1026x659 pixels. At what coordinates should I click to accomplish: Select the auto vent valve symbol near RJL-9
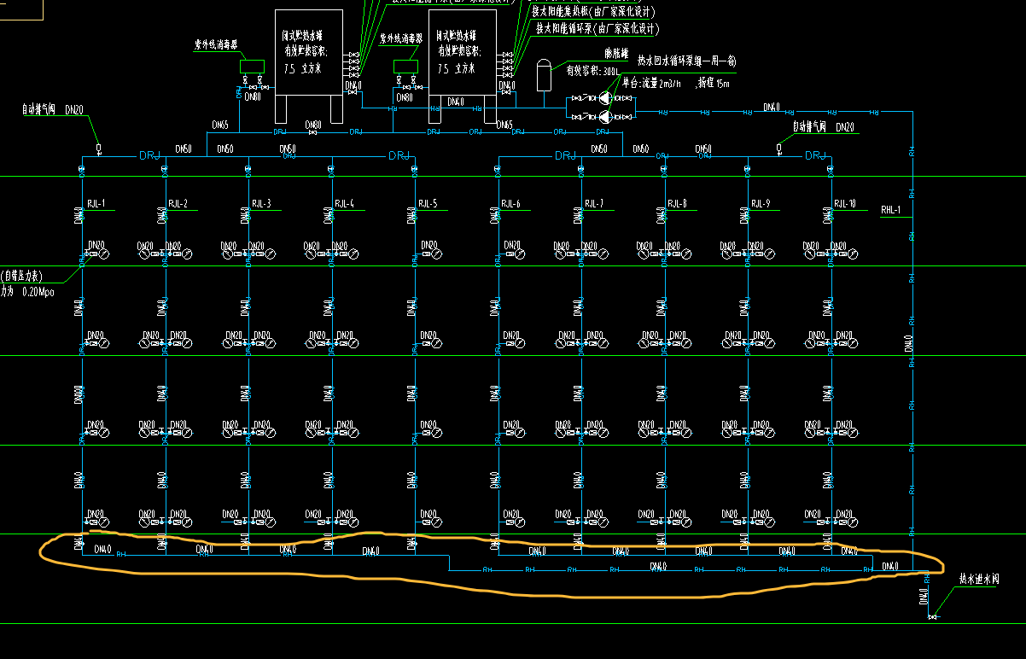(x=779, y=149)
